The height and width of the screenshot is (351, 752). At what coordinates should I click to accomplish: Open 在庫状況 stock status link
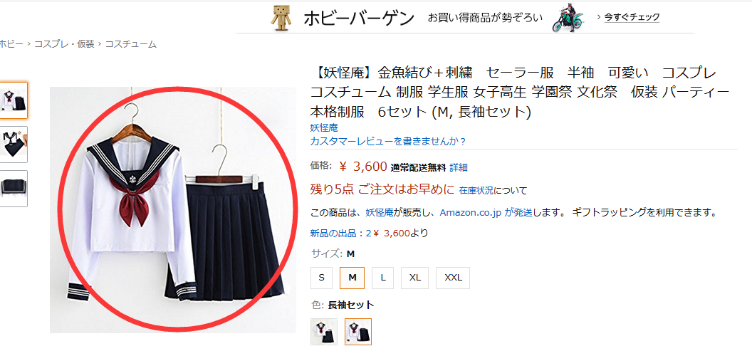pyautogui.click(x=476, y=190)
